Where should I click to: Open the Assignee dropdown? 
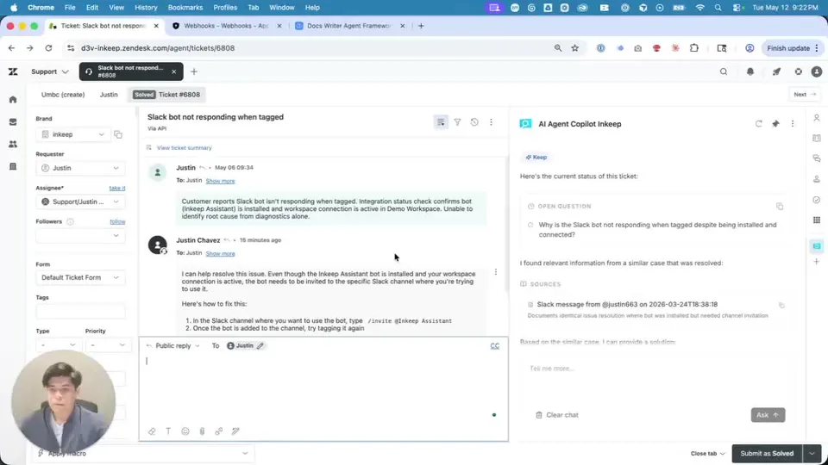tap(80, 201)
